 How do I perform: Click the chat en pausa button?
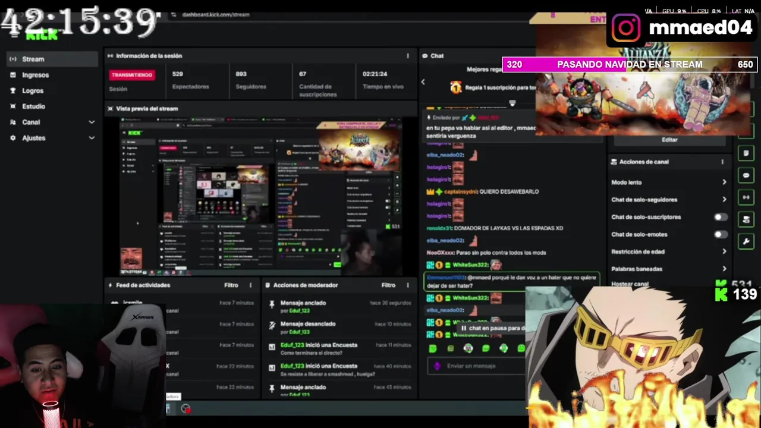tap(493, 328)
